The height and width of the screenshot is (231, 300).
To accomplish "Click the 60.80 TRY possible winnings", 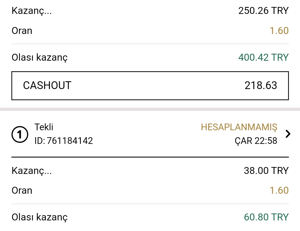I will pos(266,217).
